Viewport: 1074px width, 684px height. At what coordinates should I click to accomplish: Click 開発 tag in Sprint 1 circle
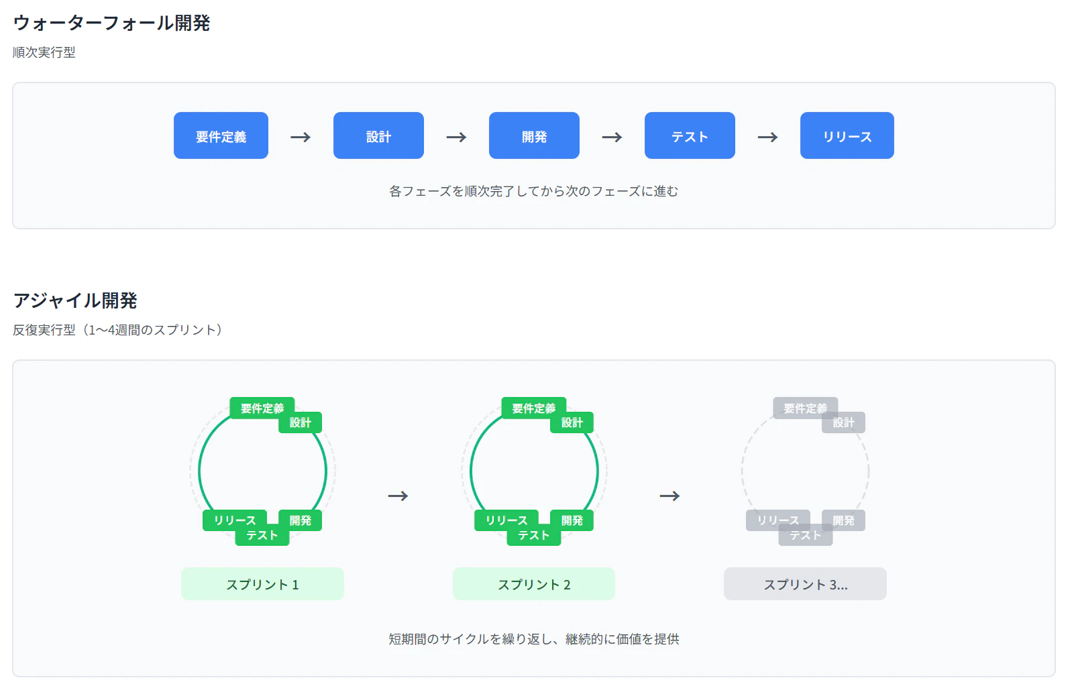pyautogui.click(x=301, y=520)
